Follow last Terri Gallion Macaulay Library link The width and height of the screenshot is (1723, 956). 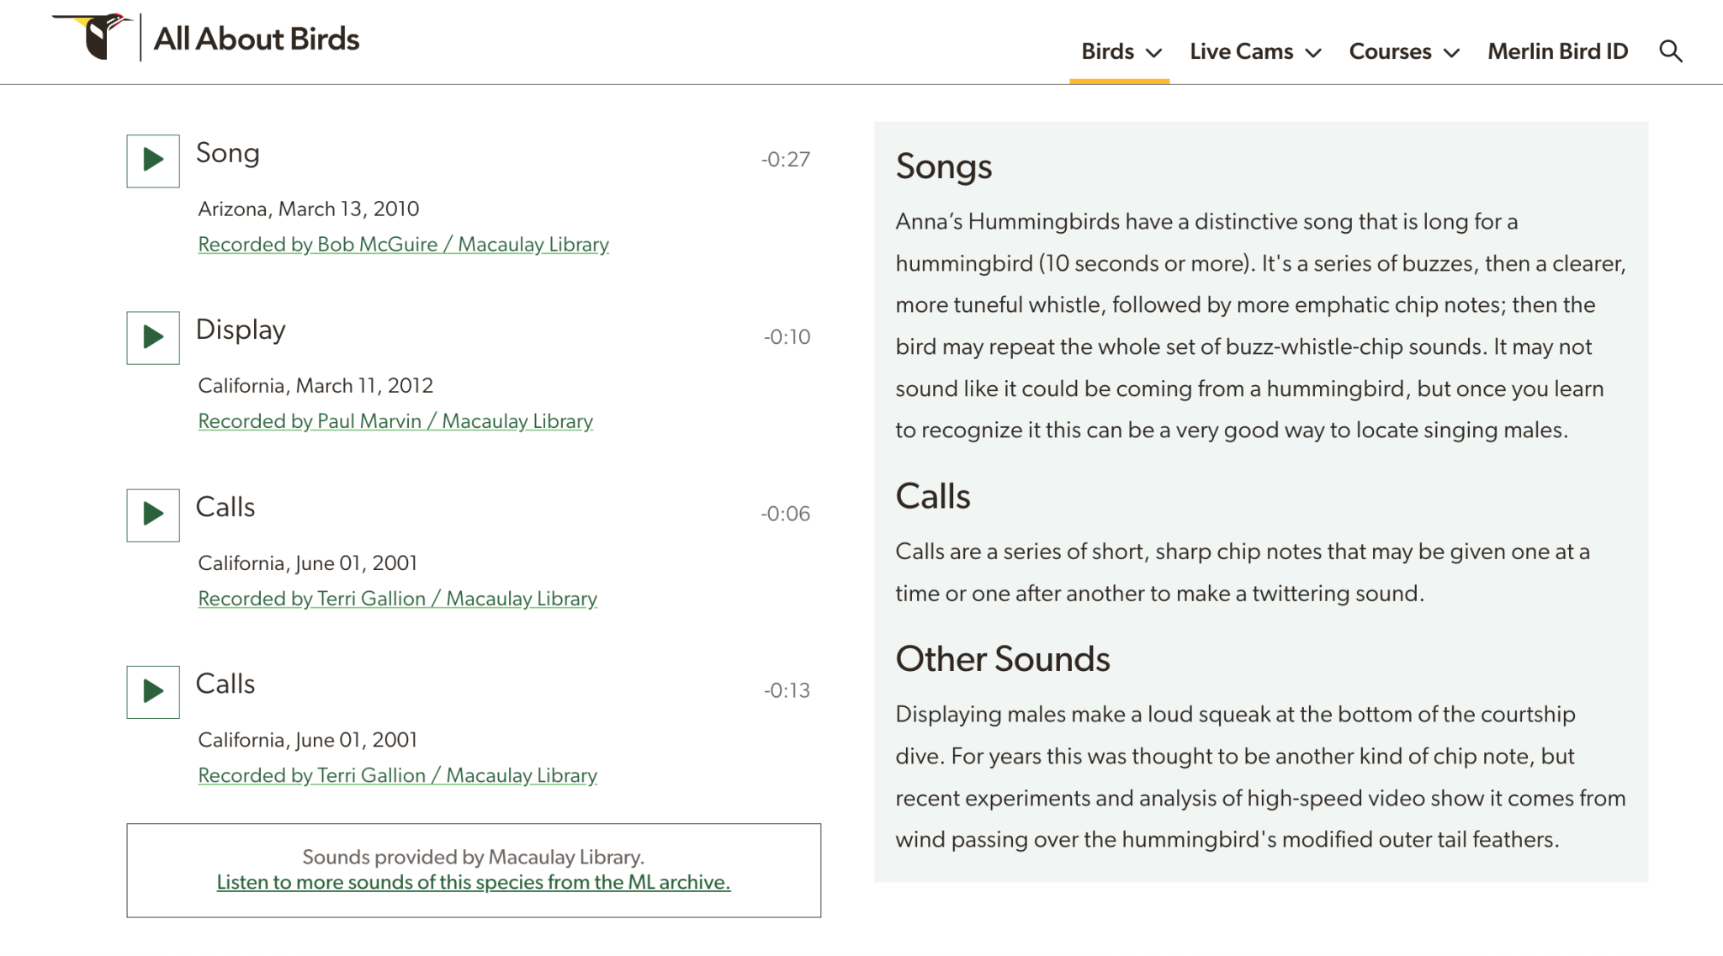click(397, 775)
